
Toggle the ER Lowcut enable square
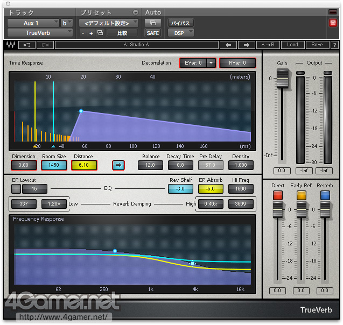[x=16, y=189]
